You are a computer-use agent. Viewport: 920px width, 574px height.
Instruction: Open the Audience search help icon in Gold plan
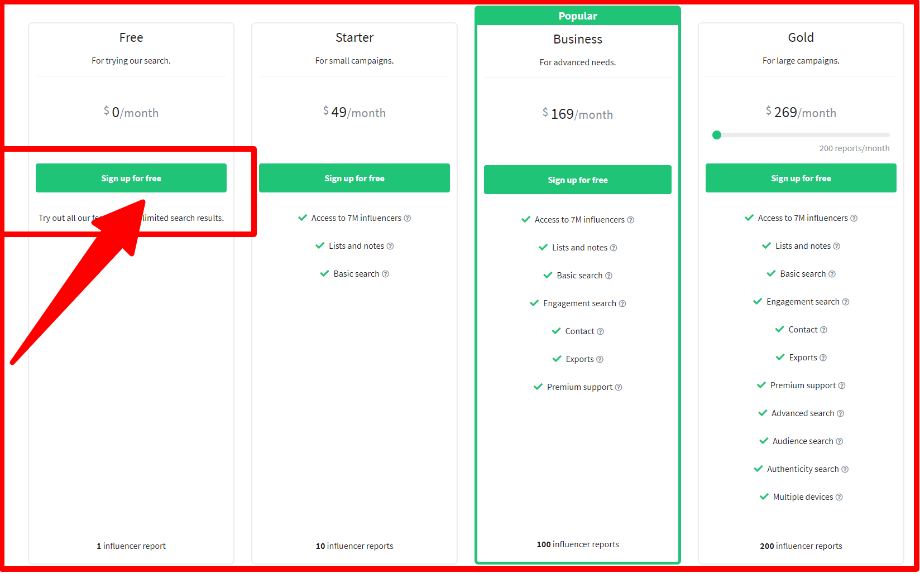click(x=840, y=441)
